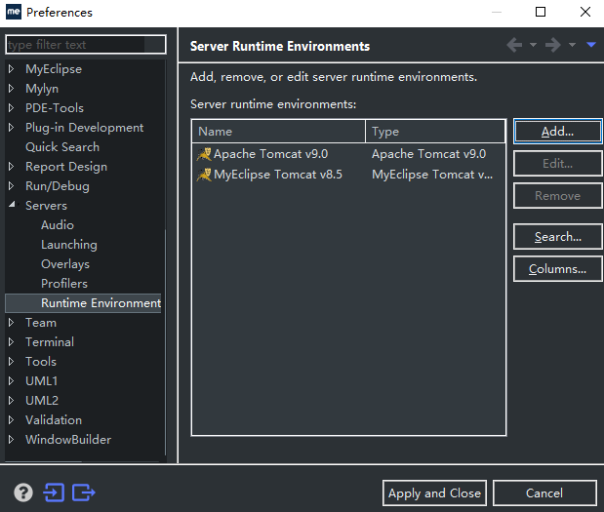Select Team in the tree
The height and width of the screenshot is (512, 604).
41,323
